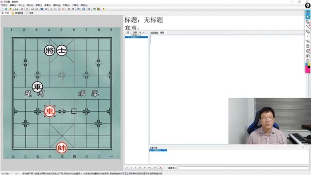Screen dimensions: 311x175
Task: Click the orange up-arrow toolbar icon
Action: (104, 9)
